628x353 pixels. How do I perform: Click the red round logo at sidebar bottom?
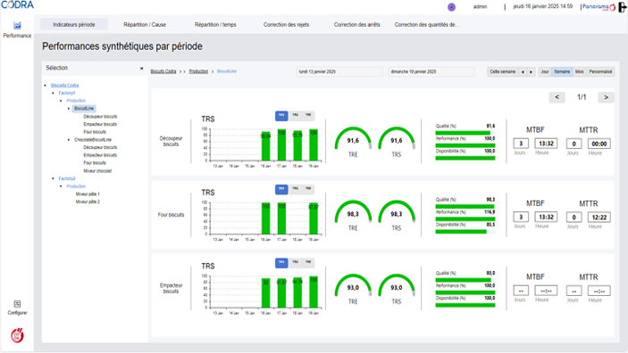[x=17, y=335]
